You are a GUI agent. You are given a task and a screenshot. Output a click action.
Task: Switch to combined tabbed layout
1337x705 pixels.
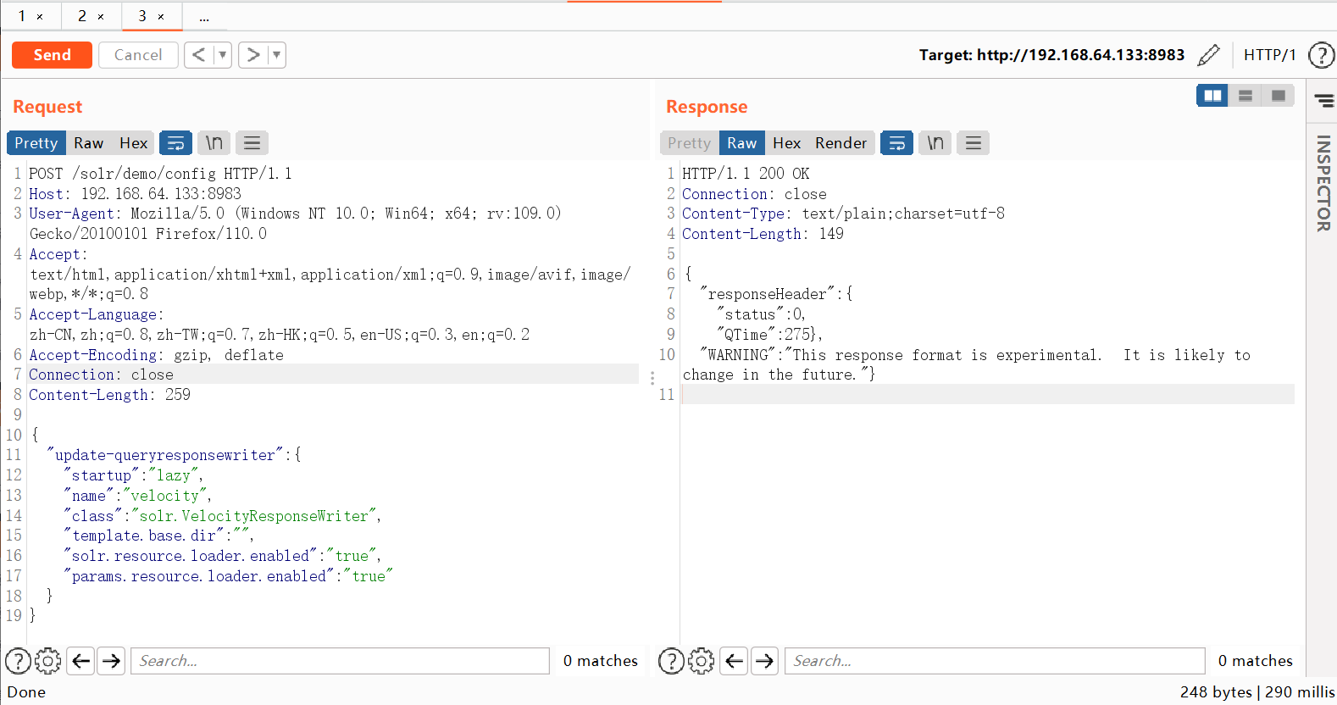(x=1279, y=96)
